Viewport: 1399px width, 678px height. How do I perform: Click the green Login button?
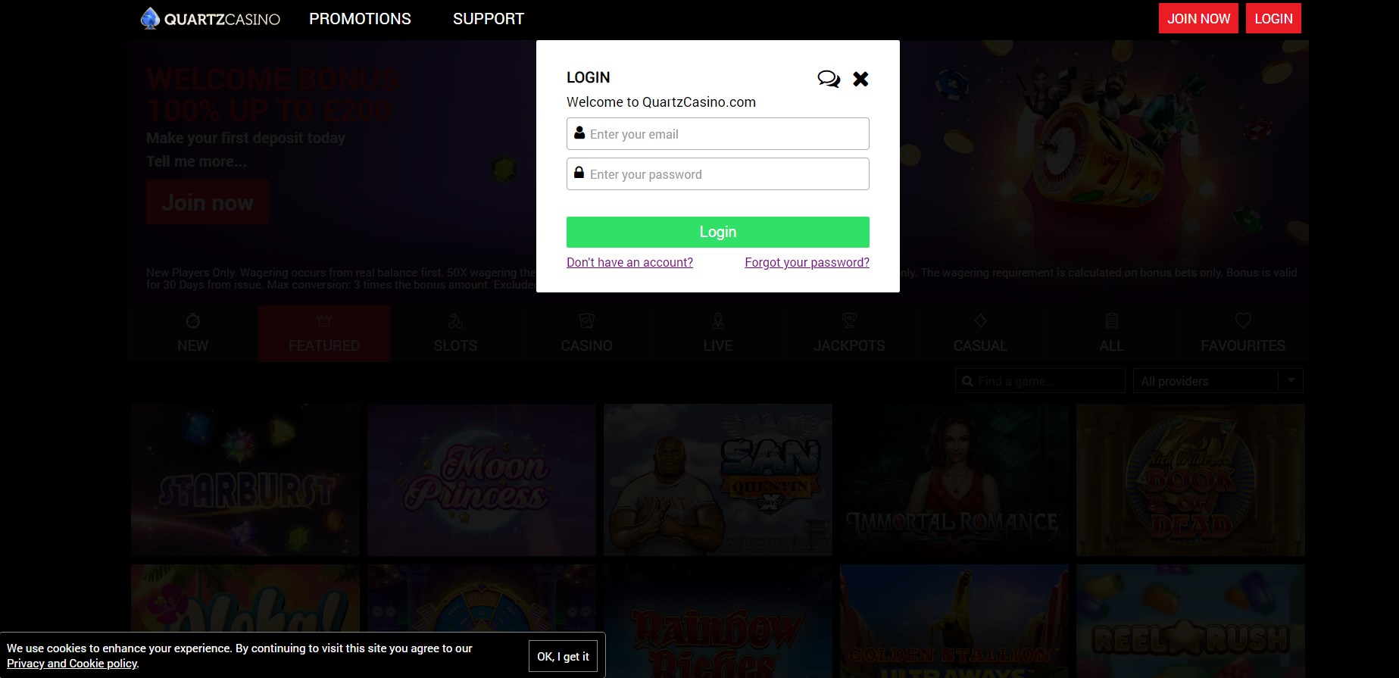click(x=717, y=232)
